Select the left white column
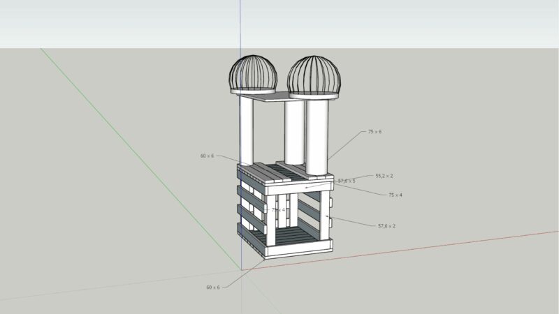Viewport: 559px width, 314px height. 247,130
